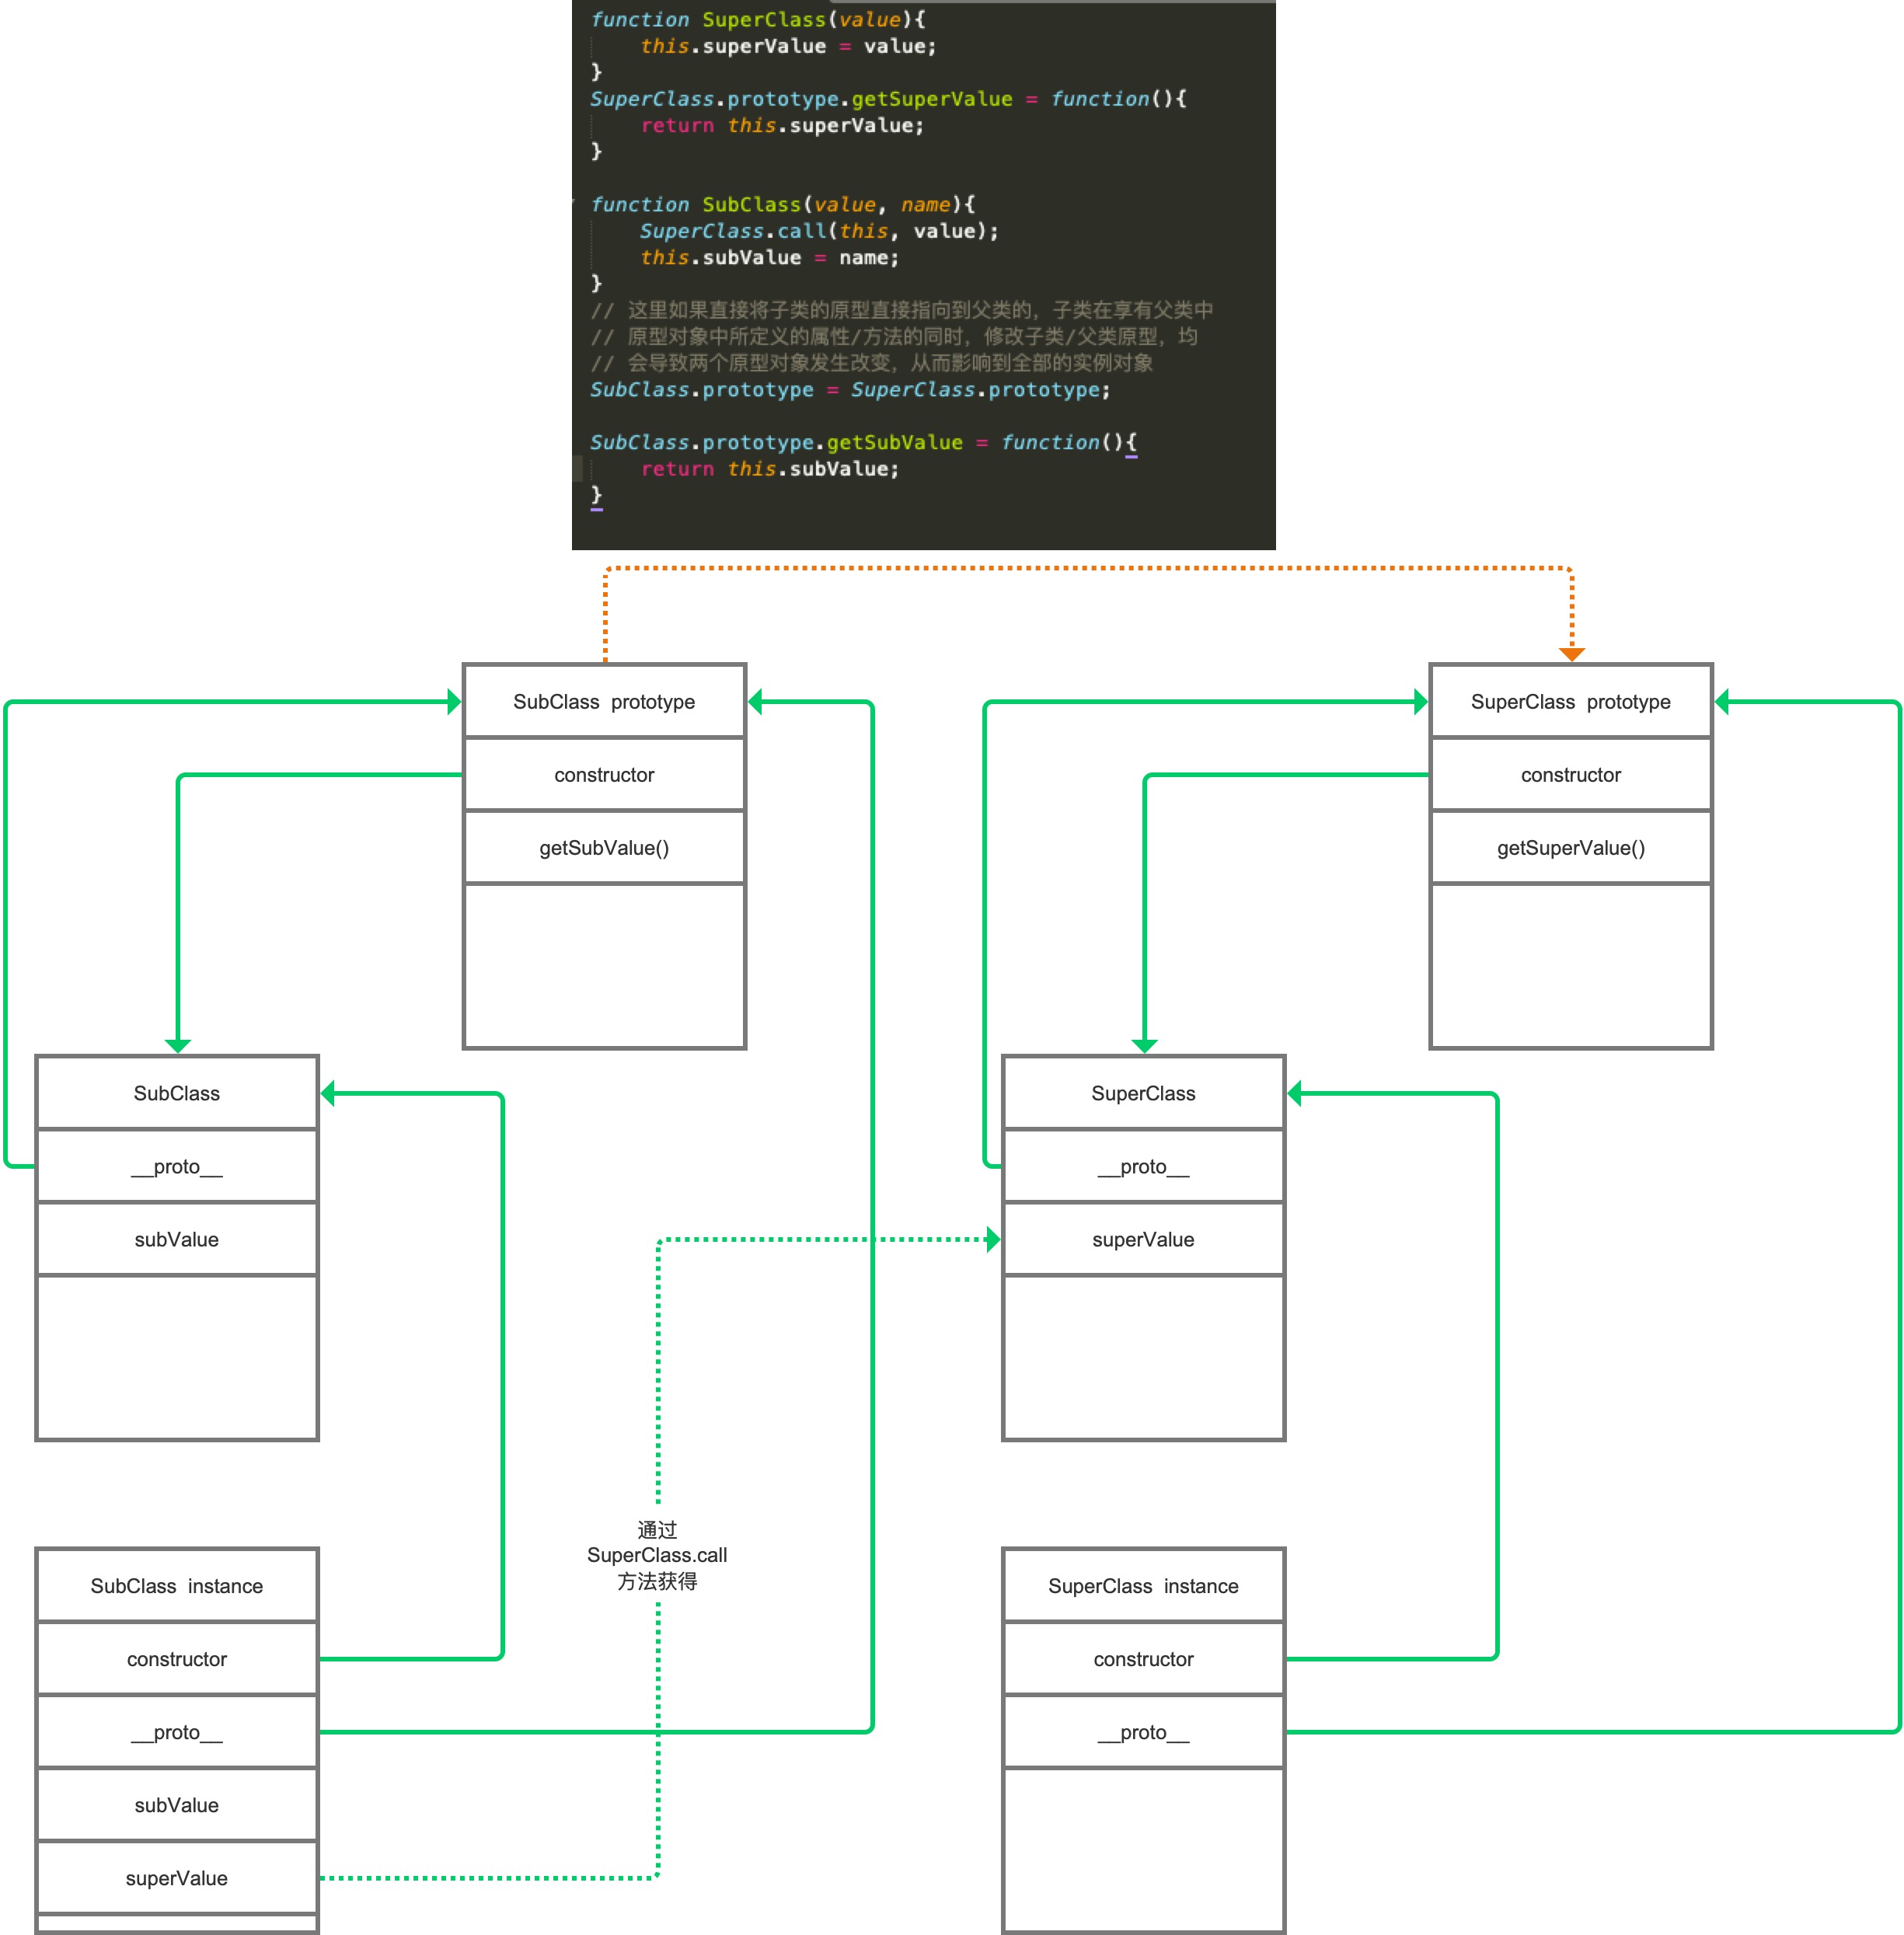Click the 'SubClass prototype' header cell

(604, 701)
